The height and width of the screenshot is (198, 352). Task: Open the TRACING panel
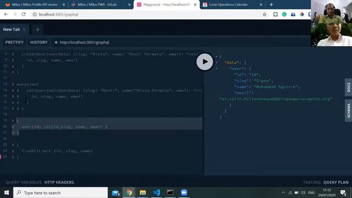click(312, 182)
